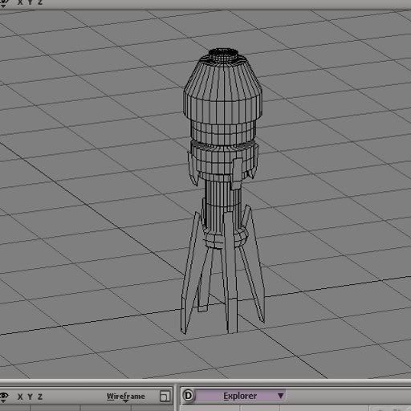Click the Z axis toggle in the upper viewport bar

(x=40, y=2)
